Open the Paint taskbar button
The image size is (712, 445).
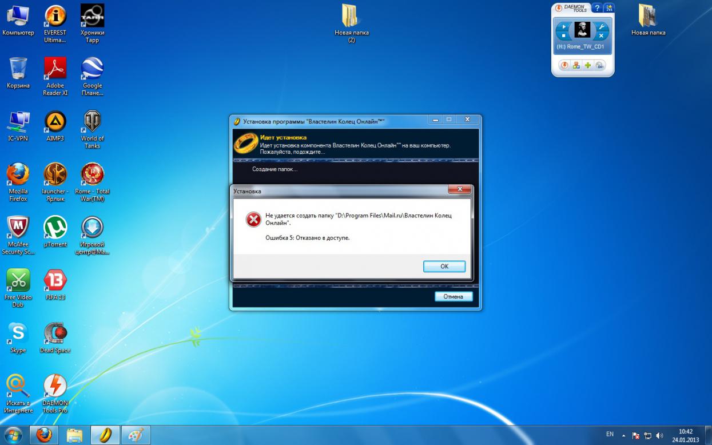click(x=136, y=435)
